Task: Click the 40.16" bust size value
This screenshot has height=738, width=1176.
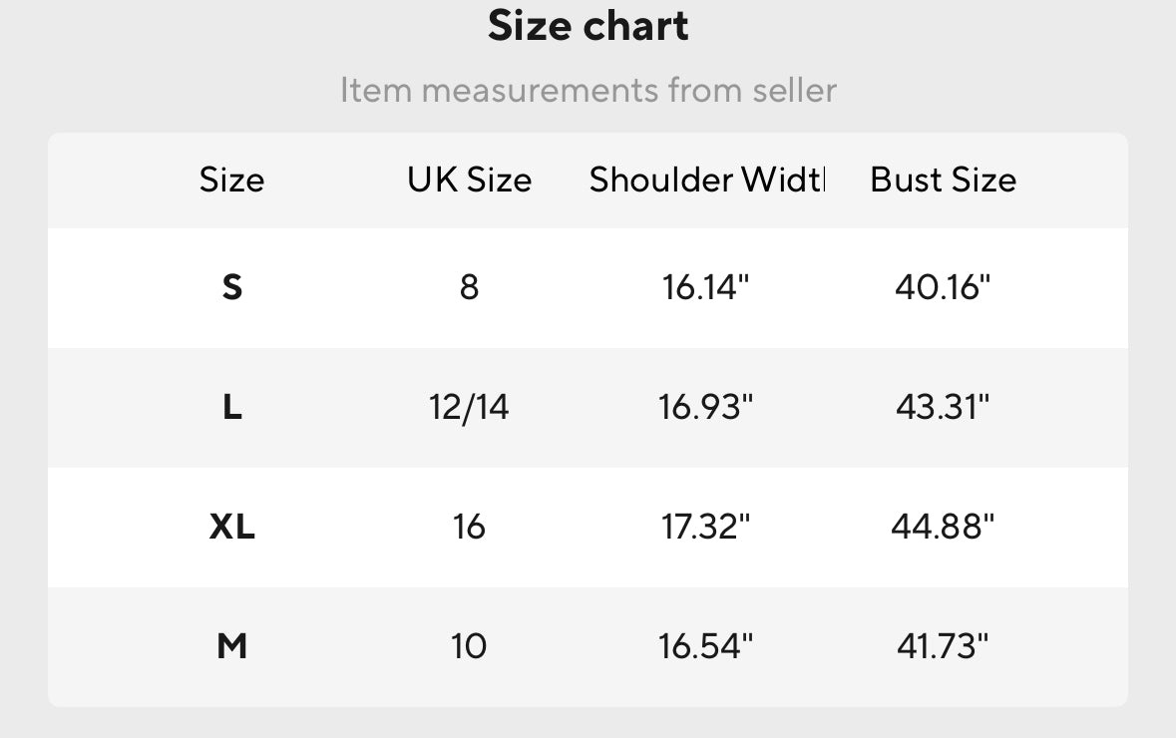Action: pos(943,287)
